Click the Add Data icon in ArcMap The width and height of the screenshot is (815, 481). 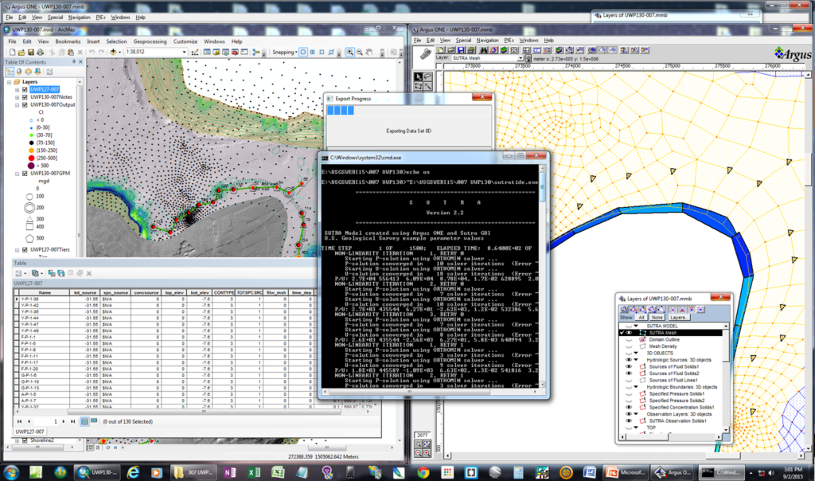[113, 52]
